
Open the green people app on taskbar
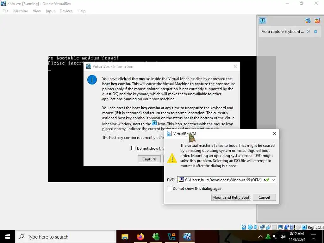(x=156, y=237)
